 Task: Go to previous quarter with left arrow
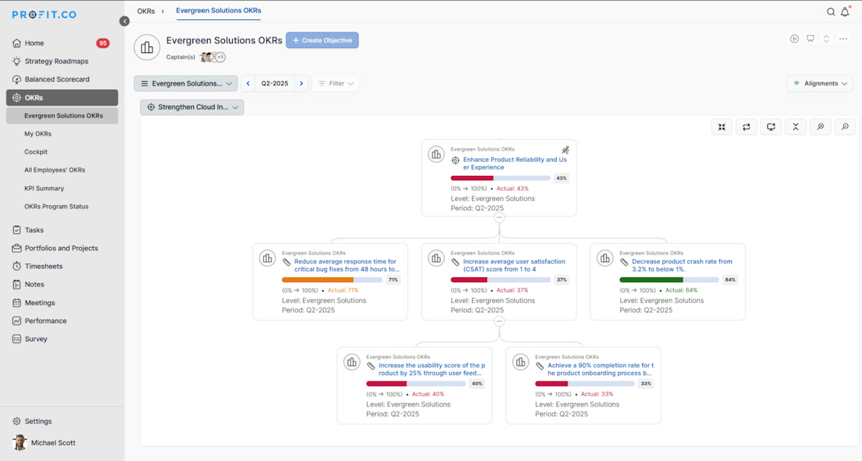(249, 83)
